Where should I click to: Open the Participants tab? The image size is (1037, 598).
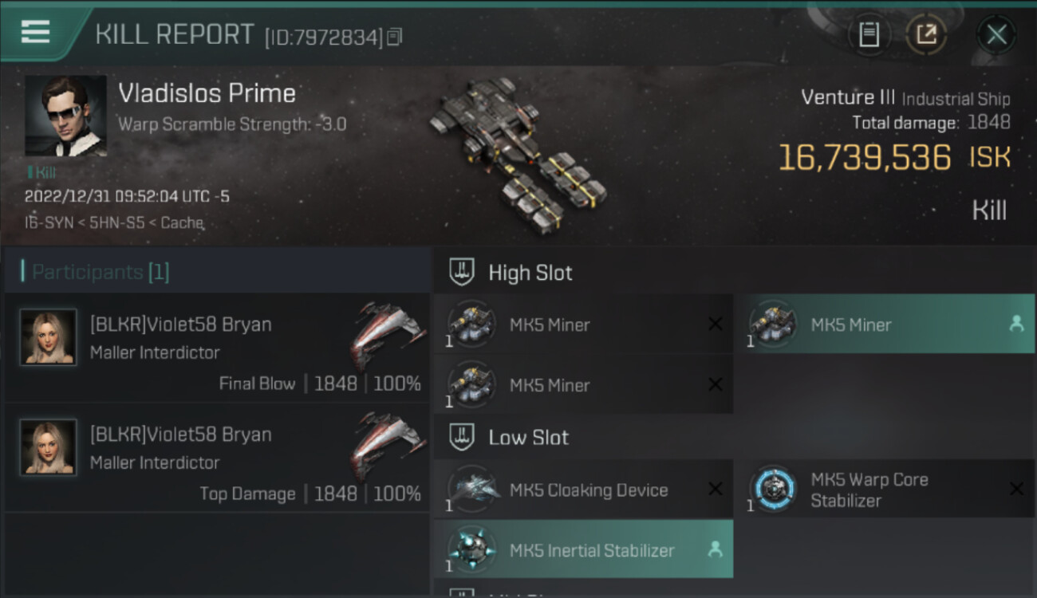(101, 272)
